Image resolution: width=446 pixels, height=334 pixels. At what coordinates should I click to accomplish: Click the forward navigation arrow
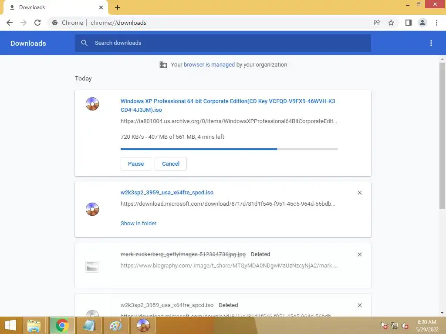[x=24, y=23]
